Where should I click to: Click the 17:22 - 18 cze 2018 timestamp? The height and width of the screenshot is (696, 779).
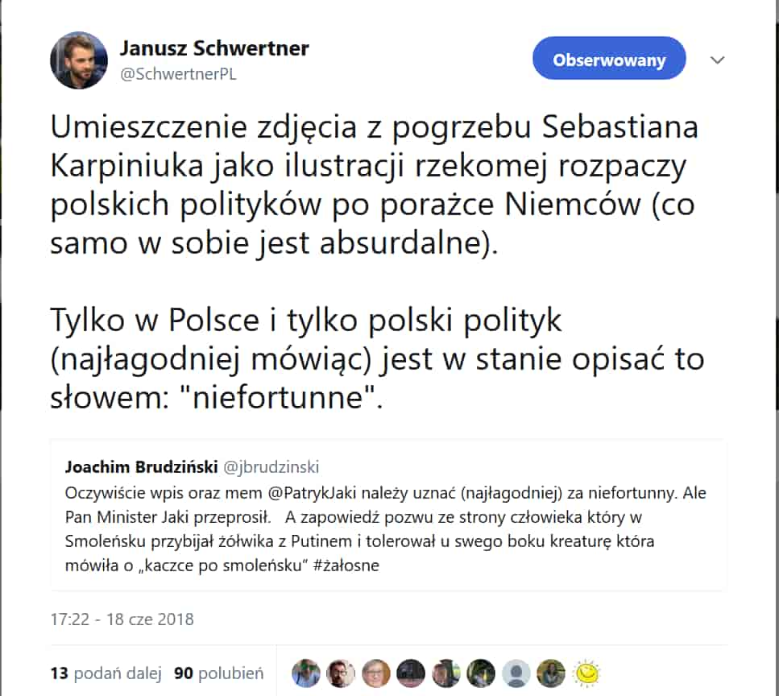tap(122, 619)
